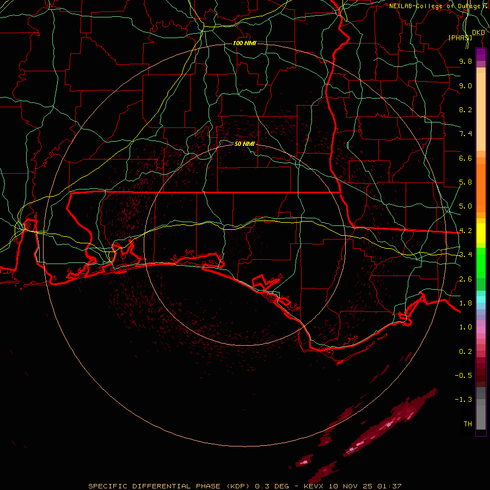Select the 7.4 legend value

465,134
